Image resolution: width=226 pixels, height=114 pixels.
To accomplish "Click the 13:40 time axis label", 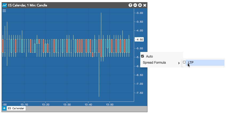I will tap(88, 105).
